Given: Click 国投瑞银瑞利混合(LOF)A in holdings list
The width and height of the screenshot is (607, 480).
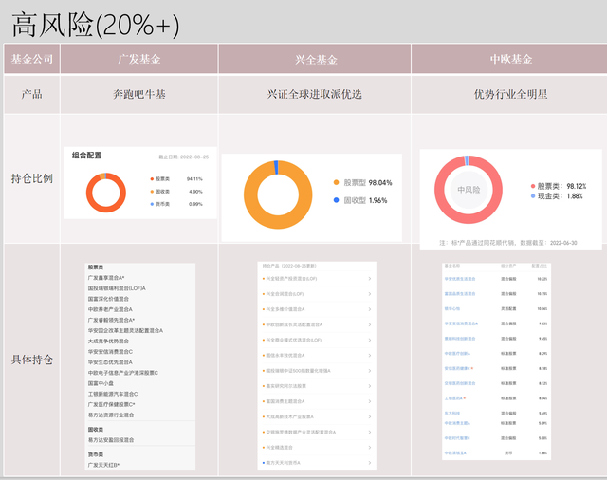Looking at the screenshot, I should 117,288.
